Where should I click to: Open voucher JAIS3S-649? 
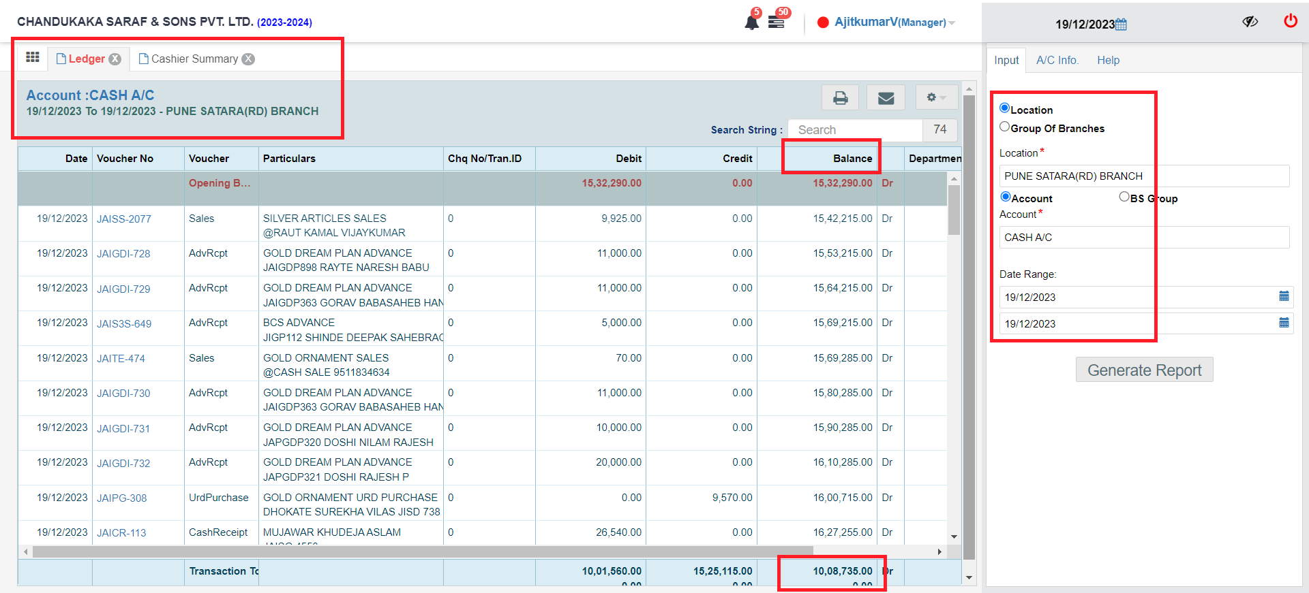click(124, 324)
